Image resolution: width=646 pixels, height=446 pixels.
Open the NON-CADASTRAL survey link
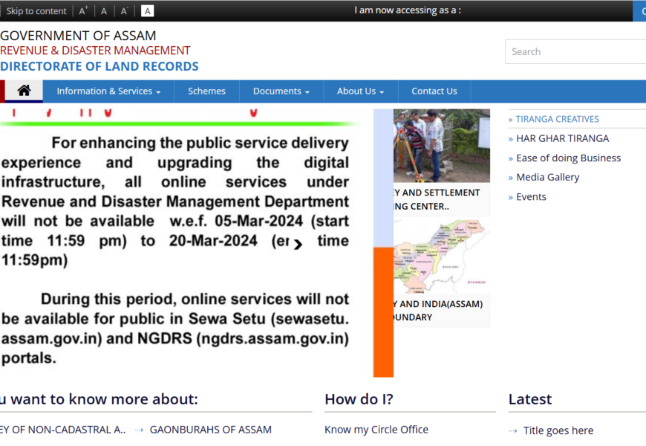click(x=63, y=430)
